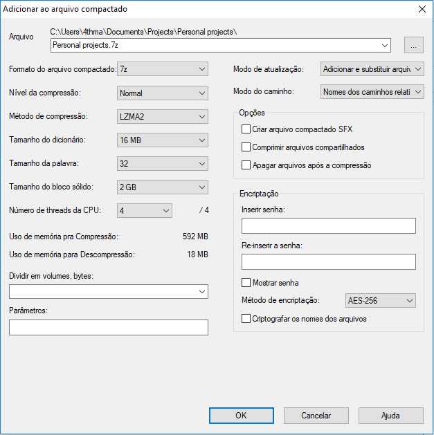Open Formato do arquivo compactado dropdown
This screenshot has height=435, width=434.
(x=163, y=68)
